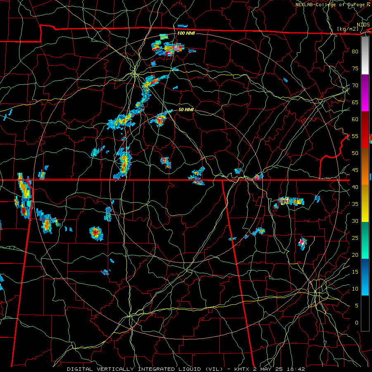Click the "NIDS" label above the color scale
Image resolution: width=372 pixels, height=372 pixels.
(x=363, y=25)
